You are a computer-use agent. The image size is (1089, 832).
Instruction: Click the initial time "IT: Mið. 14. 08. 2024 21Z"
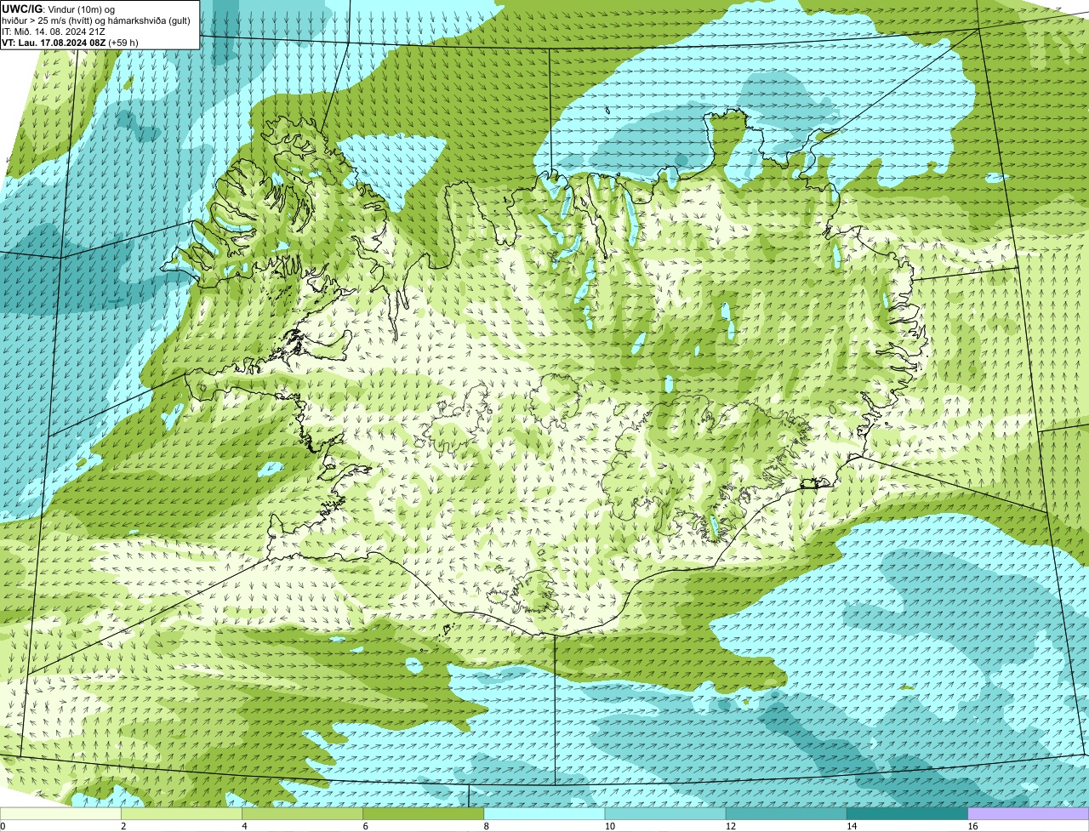pyautogui.click(x=54, y=31)
